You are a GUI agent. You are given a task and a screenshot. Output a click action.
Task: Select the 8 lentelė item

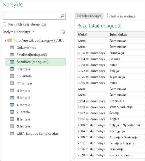tap(24, 119)
